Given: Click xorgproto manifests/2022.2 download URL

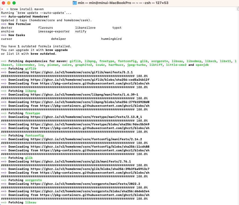Looking at the screenshot, I should tap(85, 184).
